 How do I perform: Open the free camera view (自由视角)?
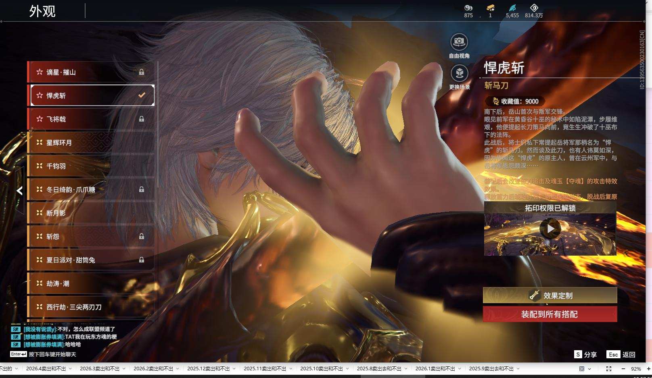(459, 41)
